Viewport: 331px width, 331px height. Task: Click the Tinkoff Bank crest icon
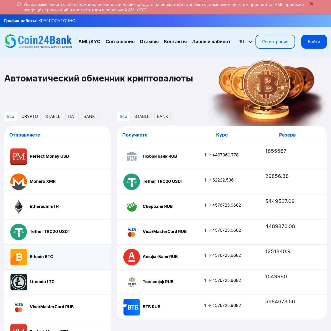132,282
